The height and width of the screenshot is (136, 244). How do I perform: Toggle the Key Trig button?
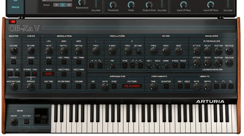(49, 86)
